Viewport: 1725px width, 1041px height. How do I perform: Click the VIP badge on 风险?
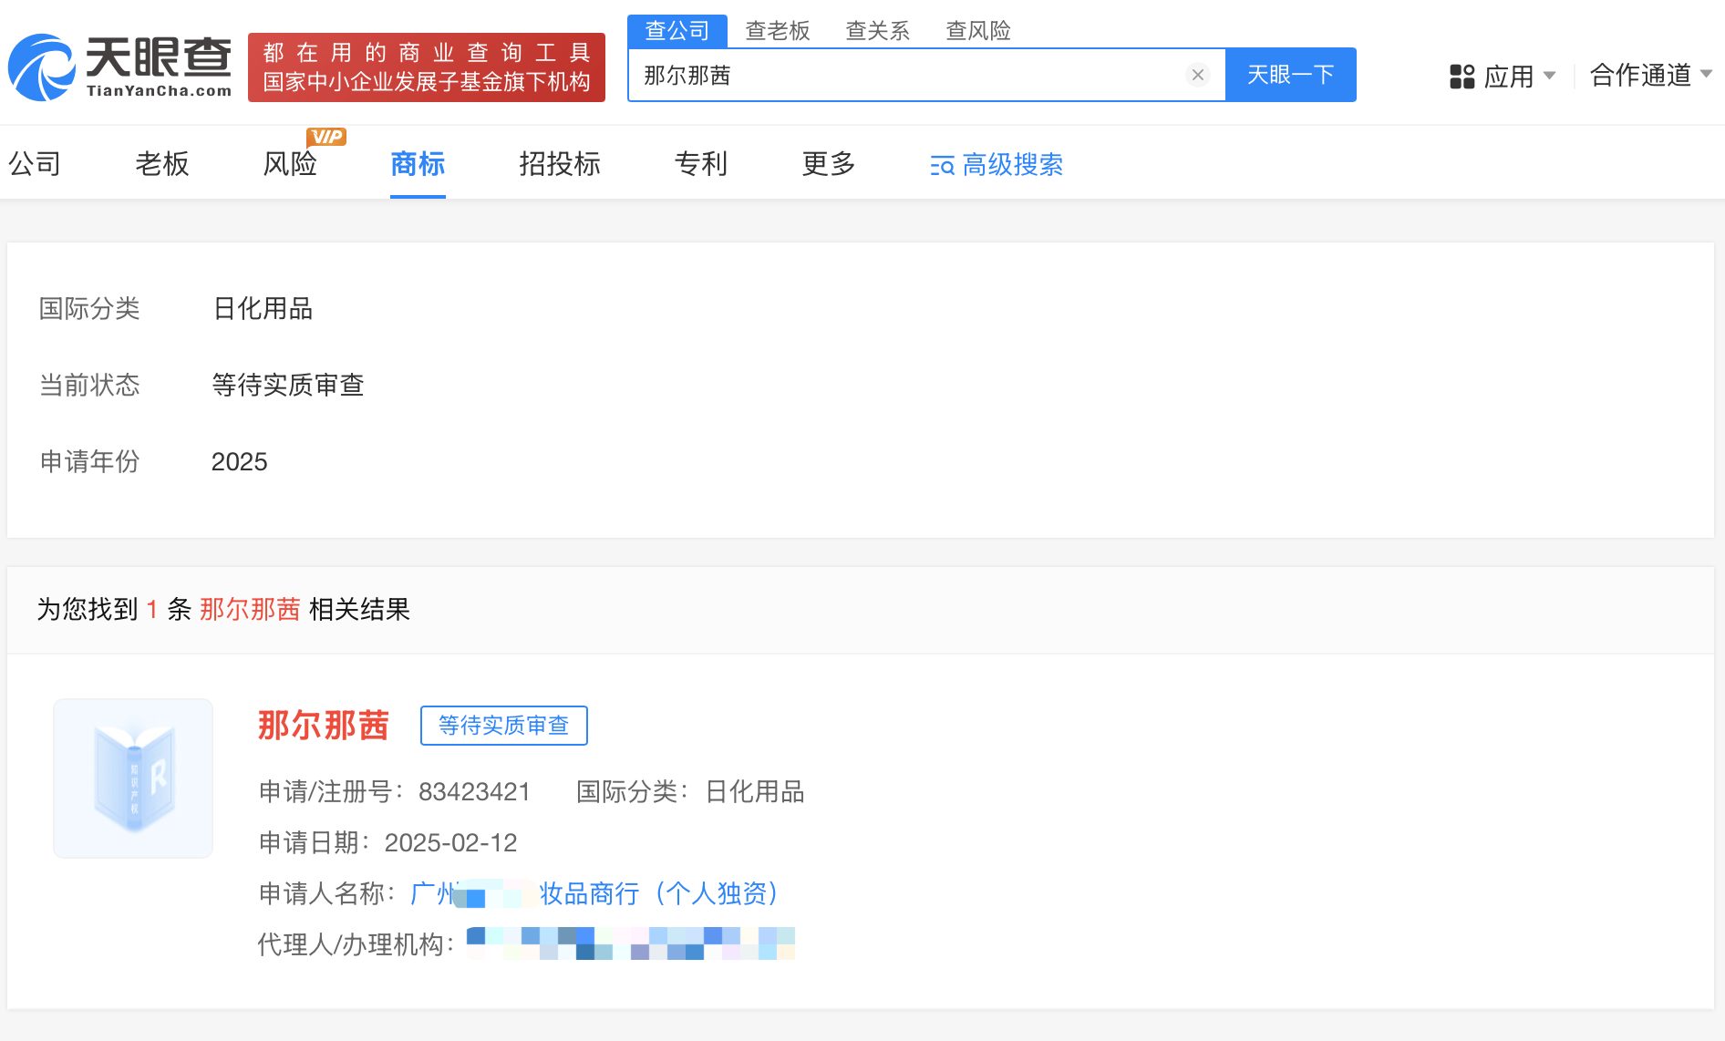[x=326, y=137]
